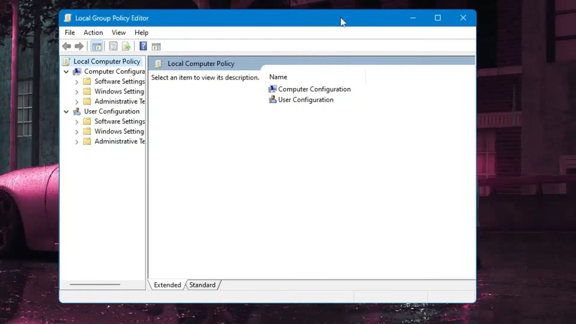Select Computer Configuration in the Name list

pos(314,89)
